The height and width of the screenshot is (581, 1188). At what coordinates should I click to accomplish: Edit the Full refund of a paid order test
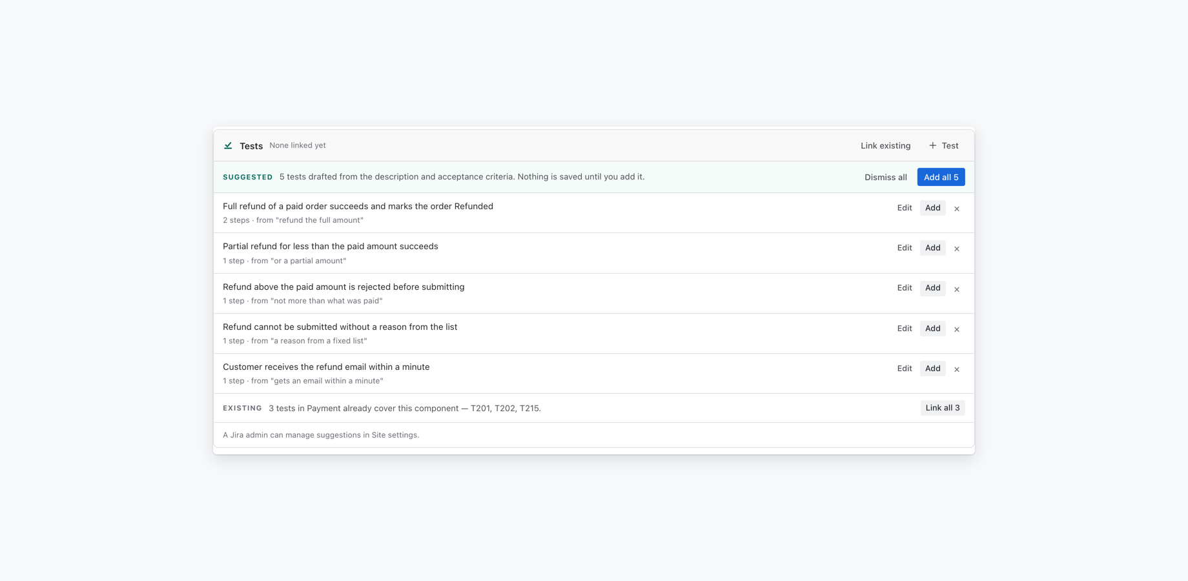[904, 208]
